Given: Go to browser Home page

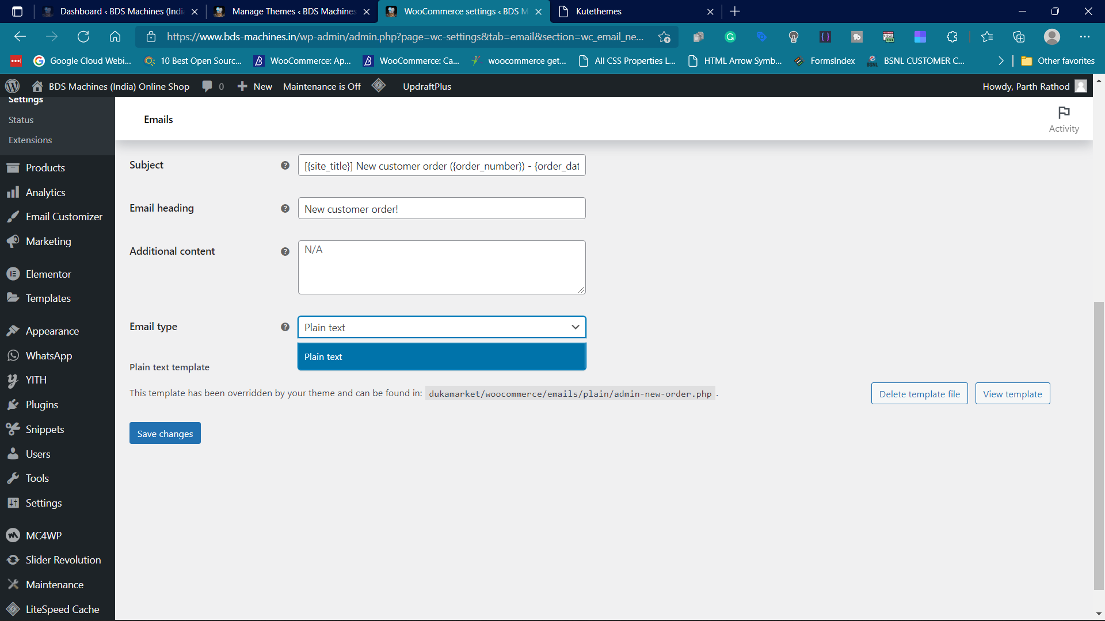Looking at the screenshot, I should coord(115,37).
